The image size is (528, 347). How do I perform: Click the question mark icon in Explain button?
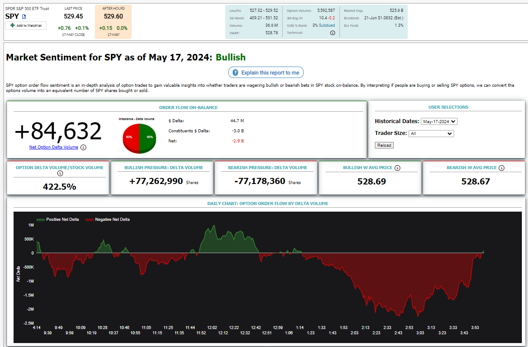pos(235,73)
